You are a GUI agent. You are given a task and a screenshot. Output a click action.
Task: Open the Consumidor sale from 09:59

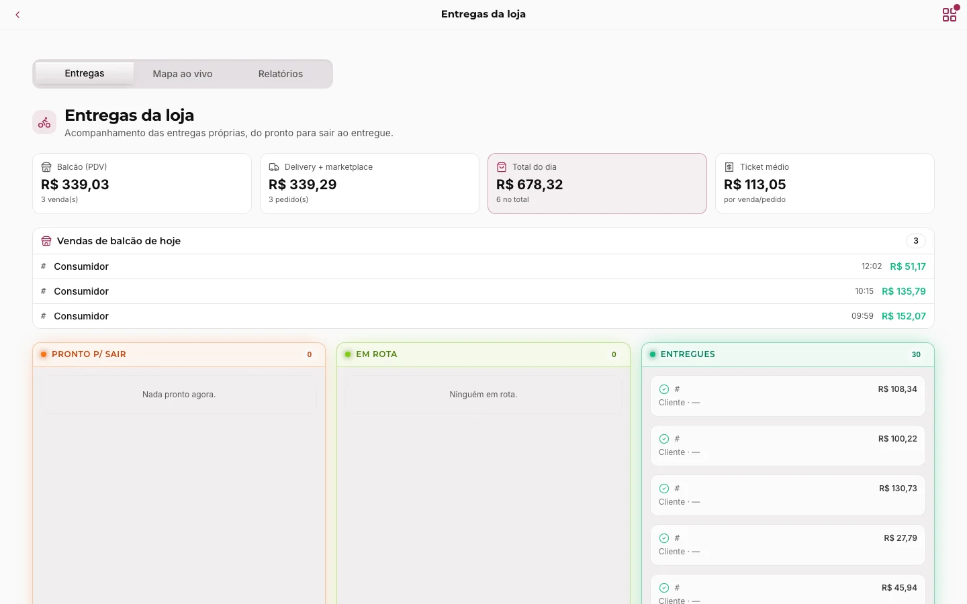click(x=483, y=316)
